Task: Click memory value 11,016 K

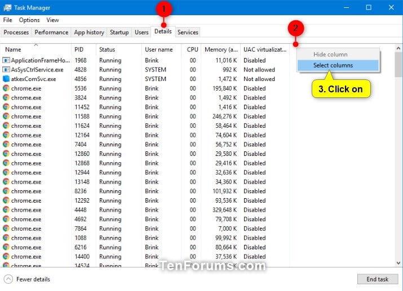Action: coord(226,60)
